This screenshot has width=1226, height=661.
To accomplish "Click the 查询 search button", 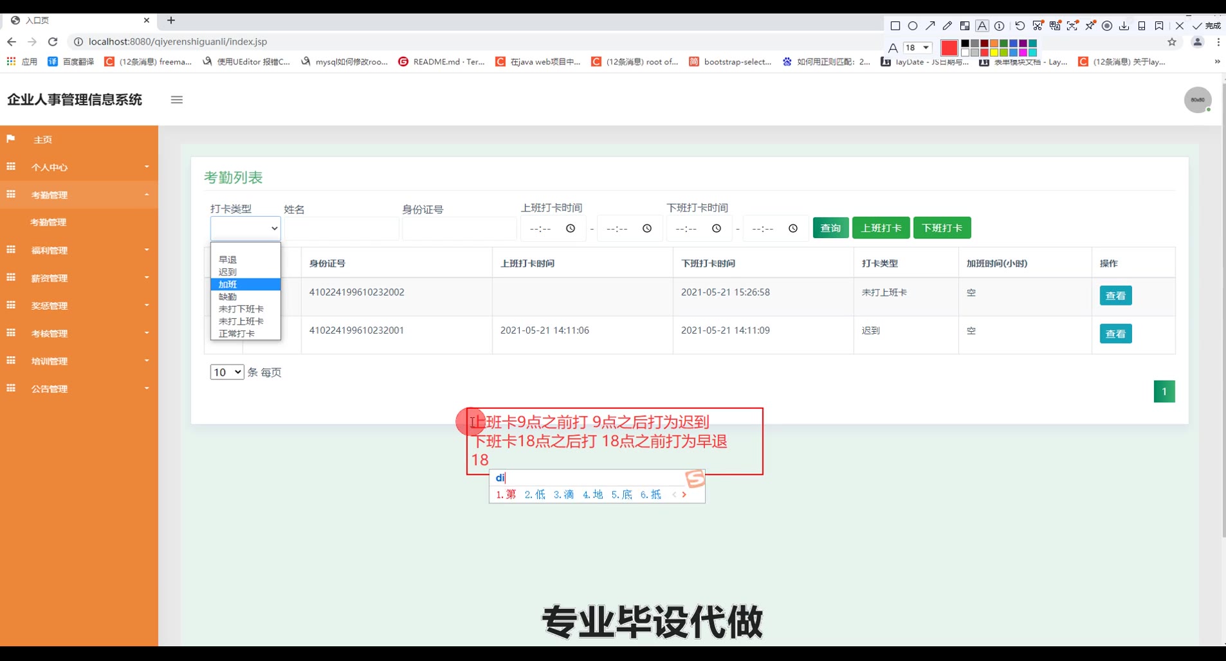I will tap(830, 228).
